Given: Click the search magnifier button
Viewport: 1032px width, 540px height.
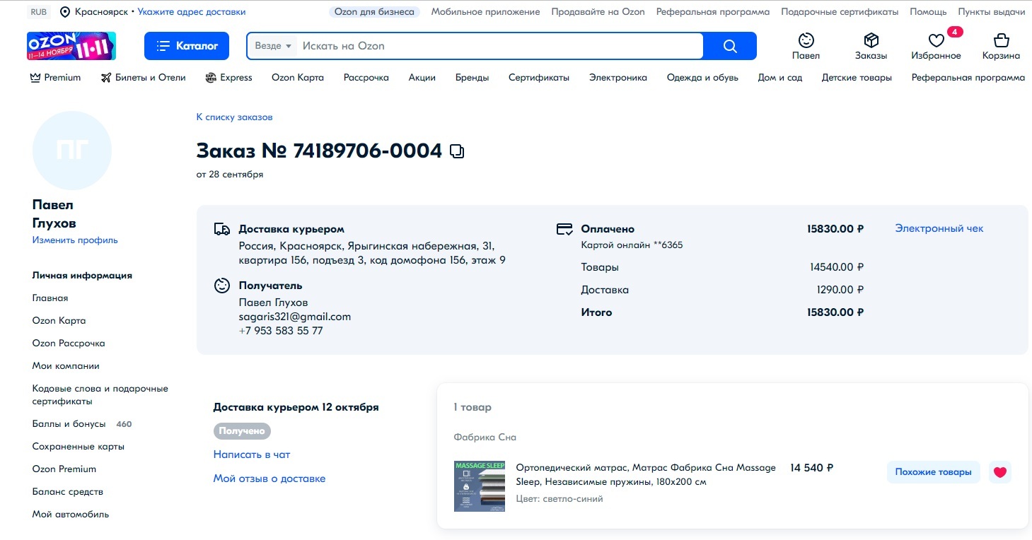Looking at the screenshot, I should [730, 46].
